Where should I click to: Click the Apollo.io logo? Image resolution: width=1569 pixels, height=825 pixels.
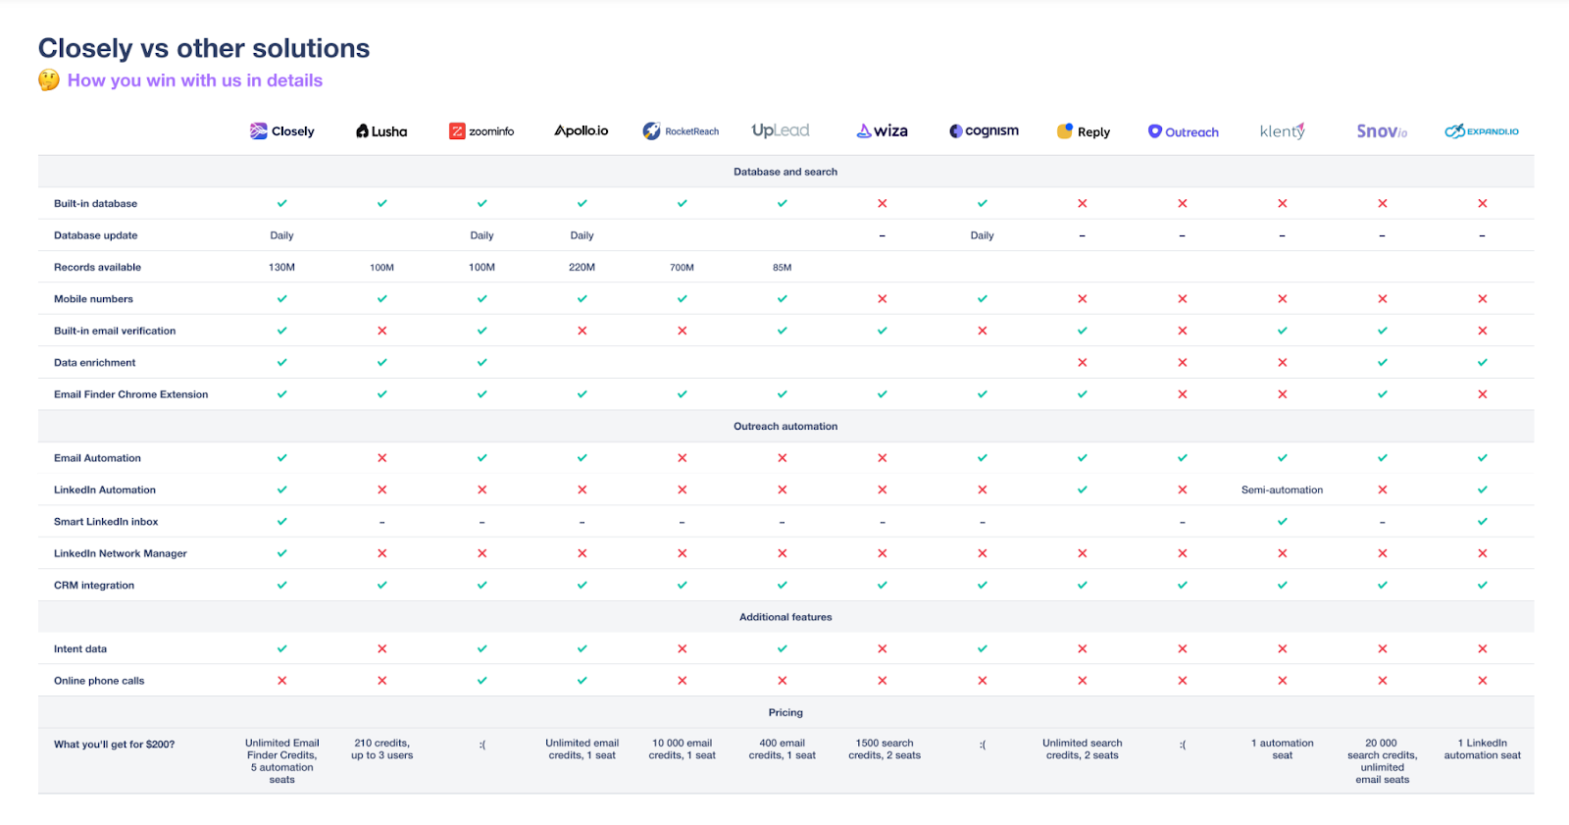582,130
